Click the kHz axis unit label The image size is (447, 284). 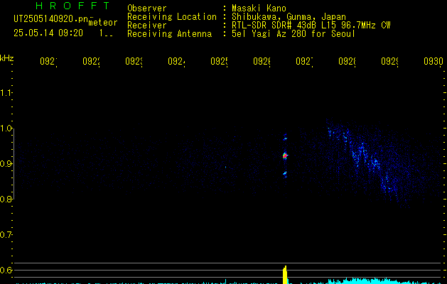click(7, 58)
